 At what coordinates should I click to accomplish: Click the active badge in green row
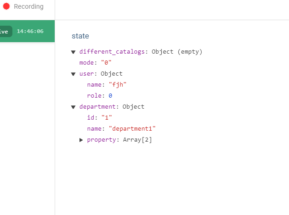click(x=6, y=32)
